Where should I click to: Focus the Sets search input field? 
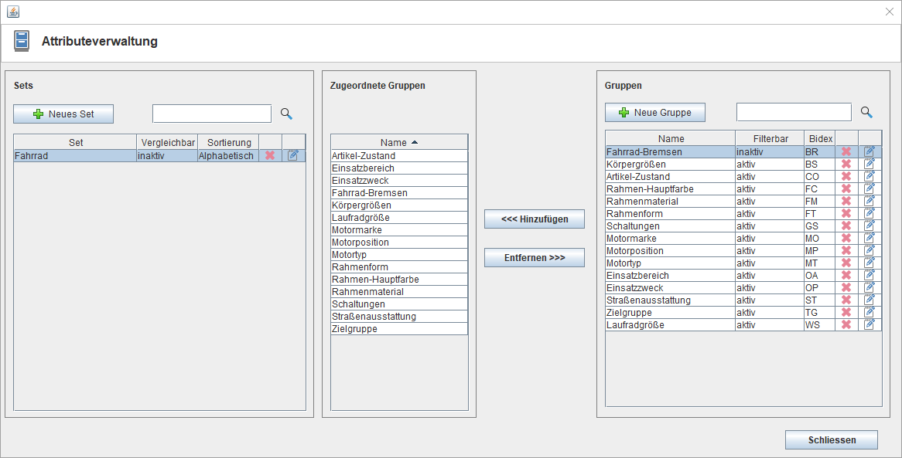[212, 114]
